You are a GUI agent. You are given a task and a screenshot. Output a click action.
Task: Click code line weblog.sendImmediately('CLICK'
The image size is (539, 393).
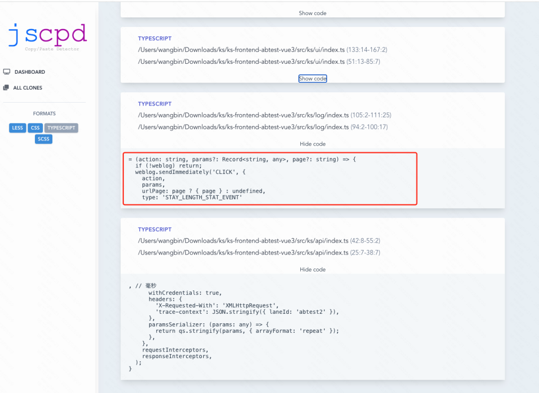(x=190, y=172)
